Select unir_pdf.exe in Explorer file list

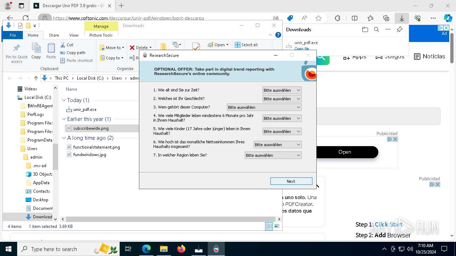(85, 110)
